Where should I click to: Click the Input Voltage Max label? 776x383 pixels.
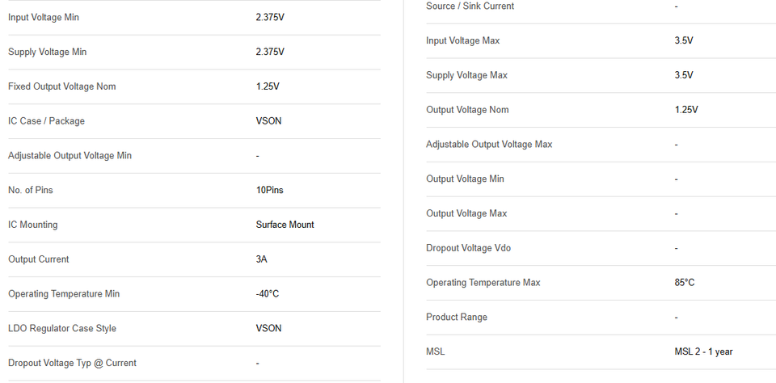[463, 40]
